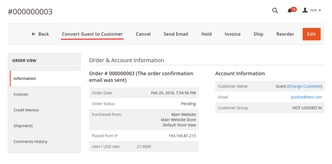The height and width of the screenshot is (164, 332).
Task: Open the Invoices tab
Action: point(21,94)
